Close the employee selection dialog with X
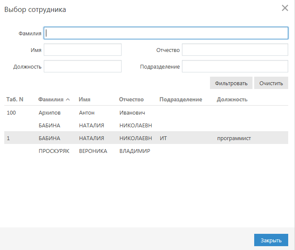 coord(285,8)
